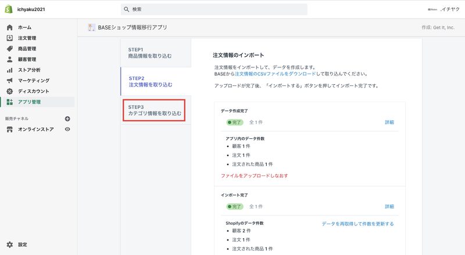The image size is (465, 255).
Task: Switch to STEP2 注文情報を取り込む tab
Action: [x=156, y=81]
